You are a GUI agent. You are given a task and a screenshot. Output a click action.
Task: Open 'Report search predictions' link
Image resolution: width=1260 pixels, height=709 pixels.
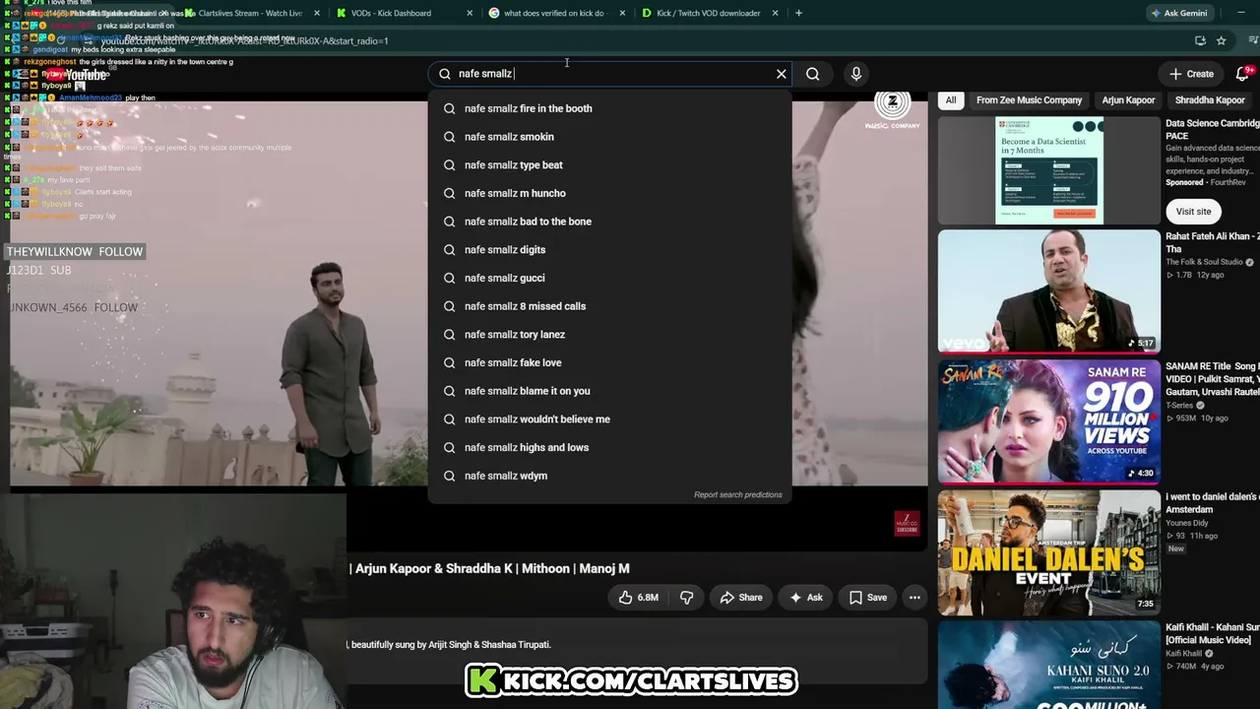pos(738,494)
